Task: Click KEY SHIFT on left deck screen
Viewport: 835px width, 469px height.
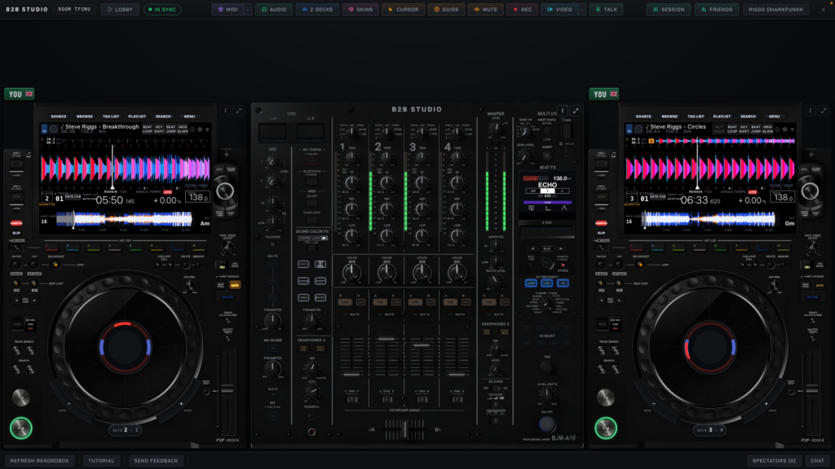Action: [159, 129]
